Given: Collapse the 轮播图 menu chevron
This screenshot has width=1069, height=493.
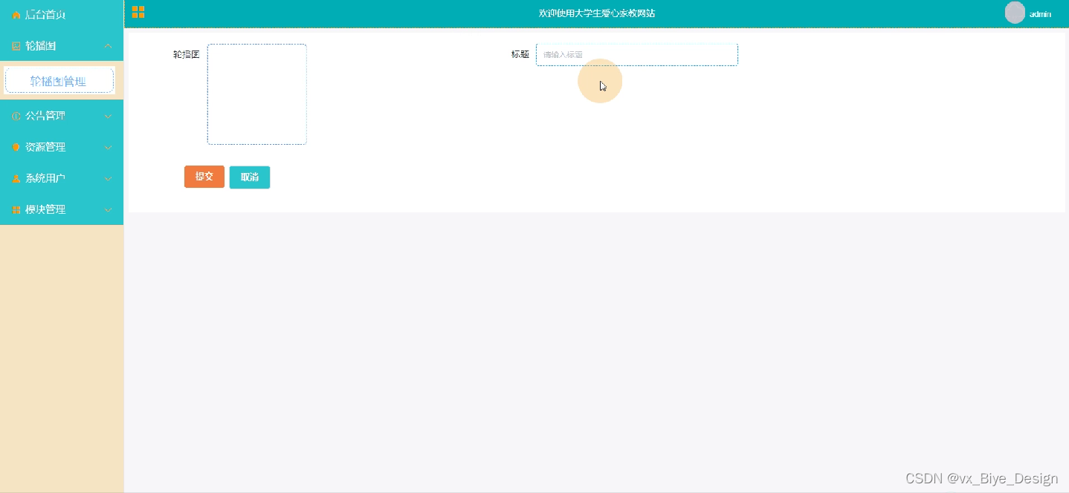Looking at the screenshot, I should coord(108,46).
